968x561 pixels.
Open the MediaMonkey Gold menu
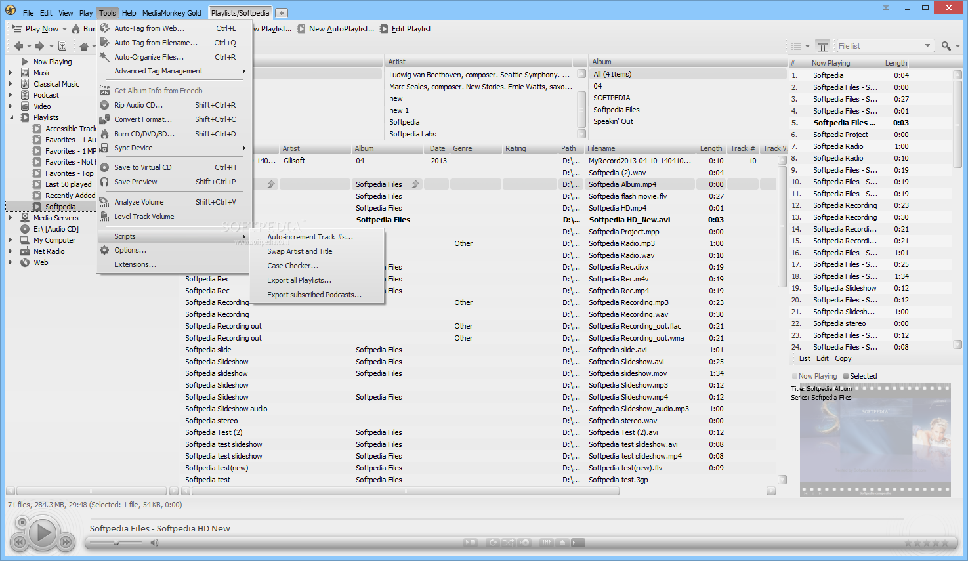(x=172, y=13)
